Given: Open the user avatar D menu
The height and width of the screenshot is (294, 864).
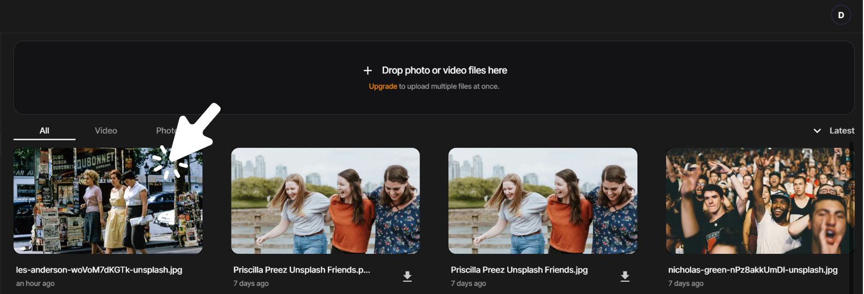Looking at the screenshot, I should click(840, 15).
